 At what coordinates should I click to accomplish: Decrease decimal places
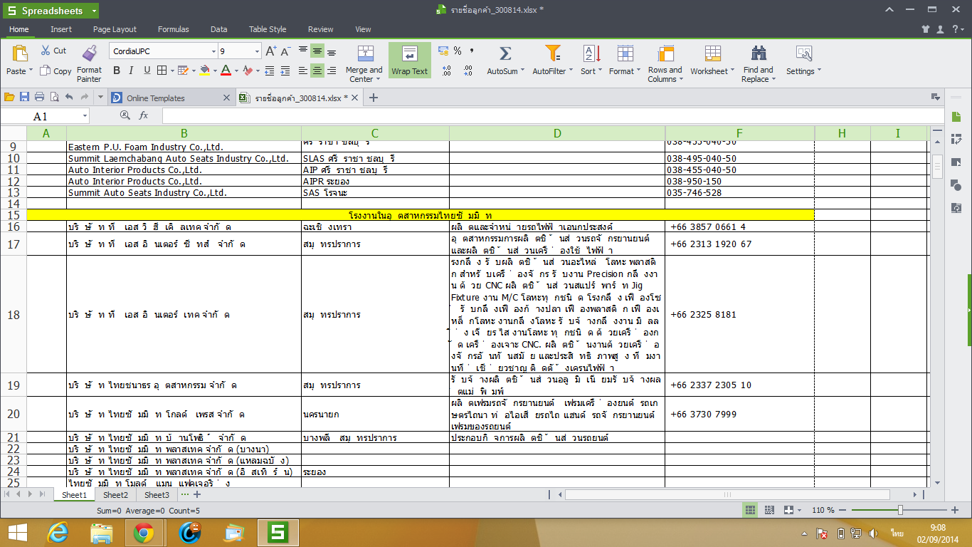pyautogui.click(x=467, y=70)
